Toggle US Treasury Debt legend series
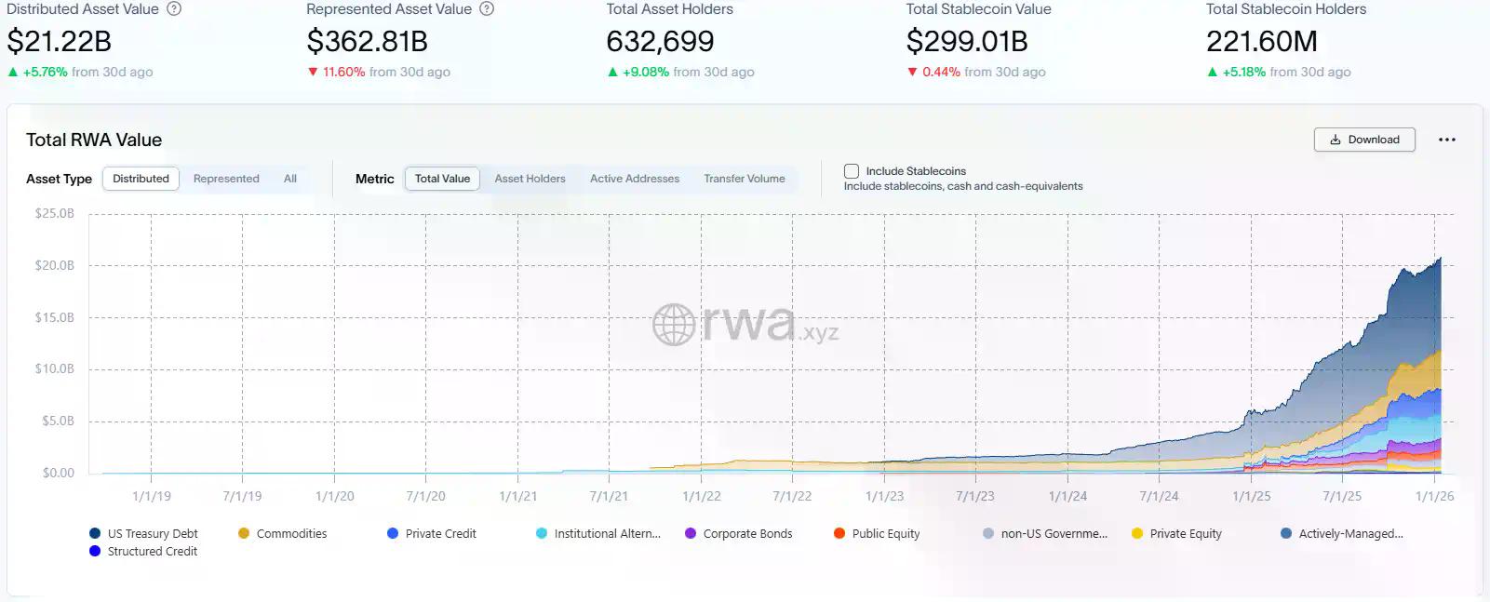The width and height of the screenshot is (1490, 602). [x=152, y=534]
